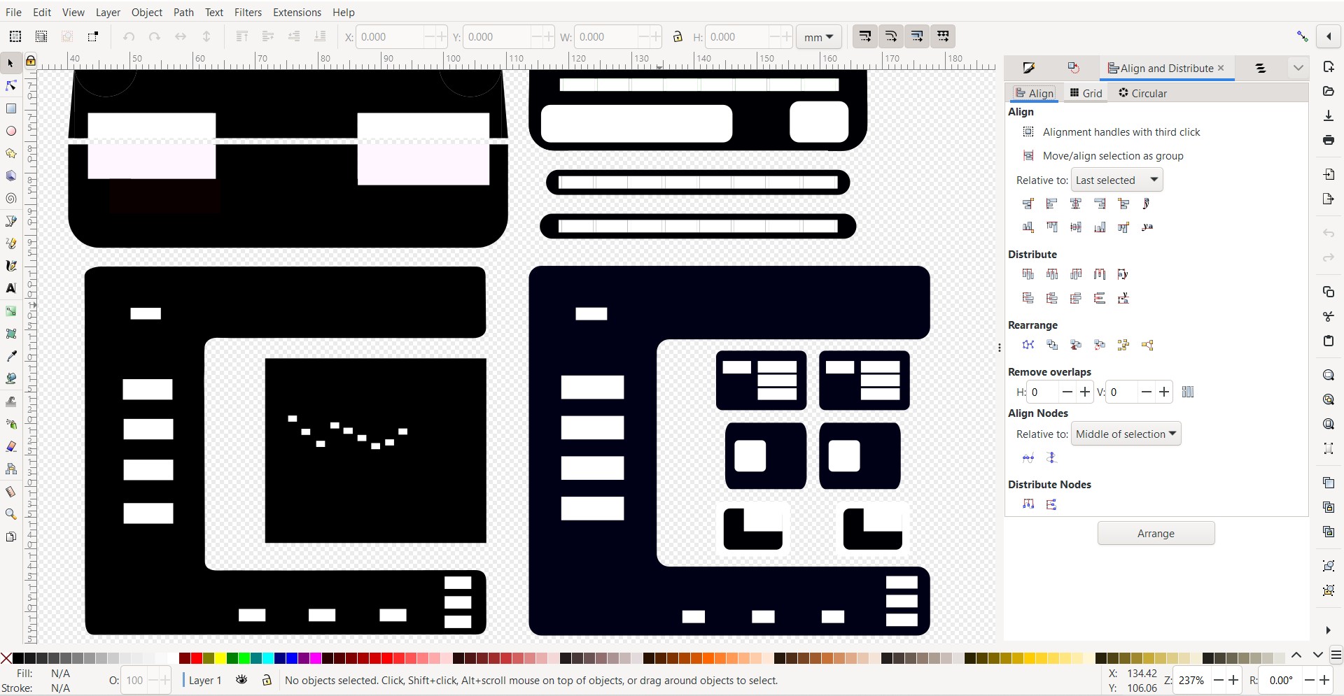
Task: Pick the yellow palette swatch
Action: (x=220, y=658)
